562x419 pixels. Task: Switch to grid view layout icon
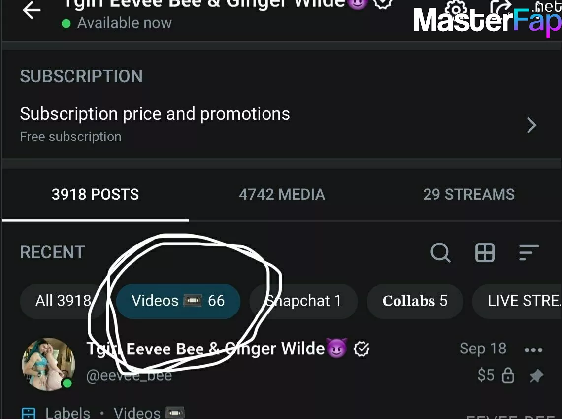[x=485, y=252]
